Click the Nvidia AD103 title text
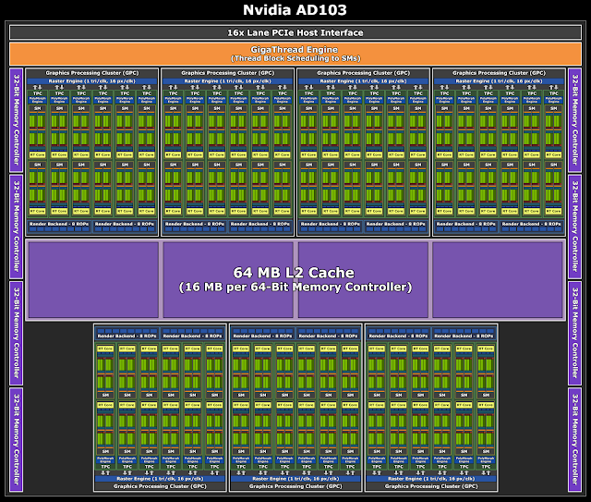This screenshot has height=502, width=591. tap(295, 10)
